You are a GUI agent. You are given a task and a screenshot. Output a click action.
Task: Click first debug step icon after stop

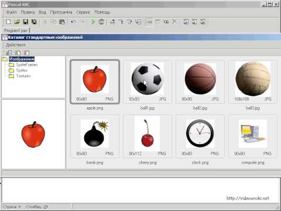pyautogui.click(x=112, y=22)
